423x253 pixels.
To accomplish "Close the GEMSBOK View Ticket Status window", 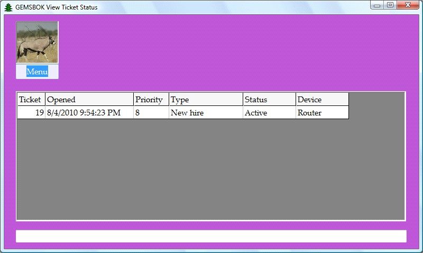I will point(409,5).
